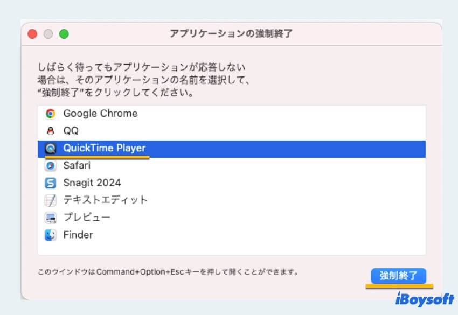
Task: Choose プレビュー from the app list
Action: point(87,218)
